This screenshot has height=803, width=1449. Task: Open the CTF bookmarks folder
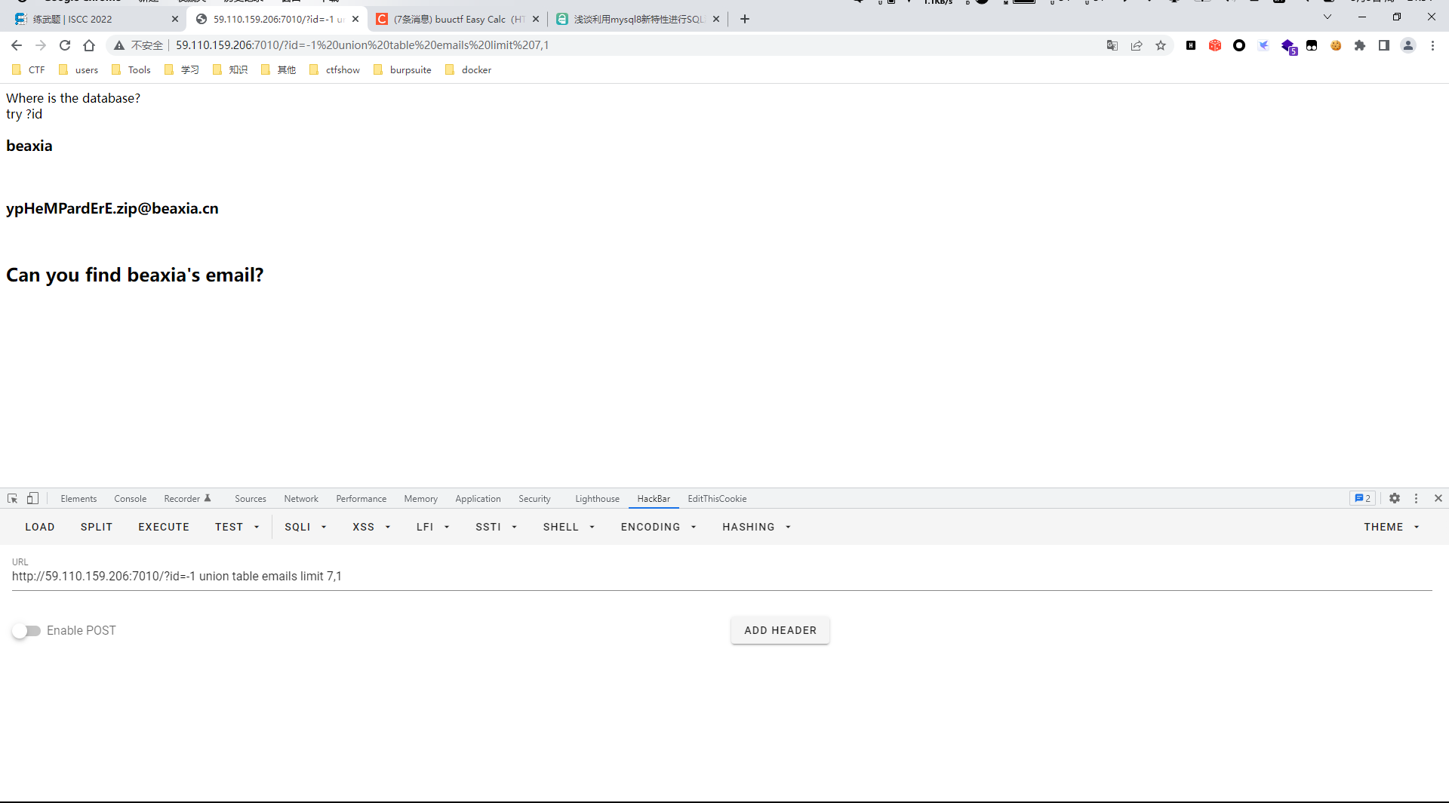coord(29,69)
